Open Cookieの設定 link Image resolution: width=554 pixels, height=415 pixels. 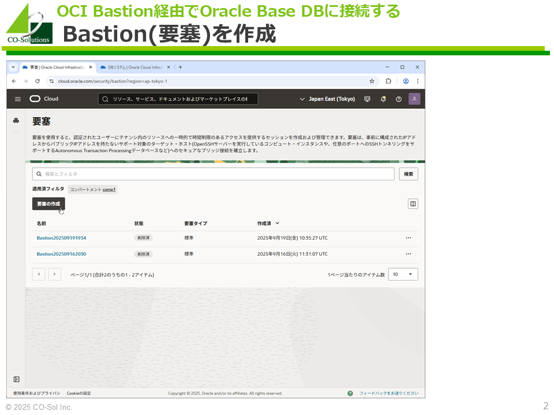coord(79,394)
